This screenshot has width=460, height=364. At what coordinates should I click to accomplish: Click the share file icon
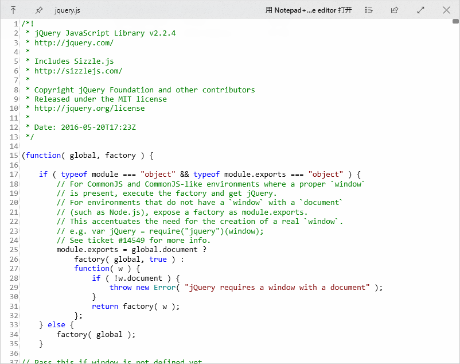point(395,10)
